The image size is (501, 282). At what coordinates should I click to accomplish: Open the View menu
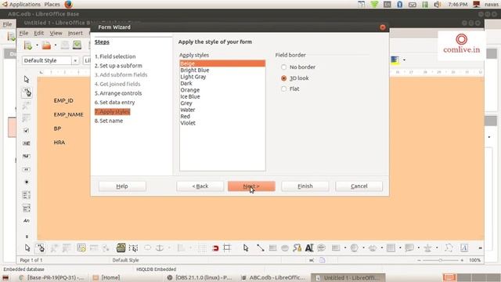pyautogui.click(x=56, y=33)
